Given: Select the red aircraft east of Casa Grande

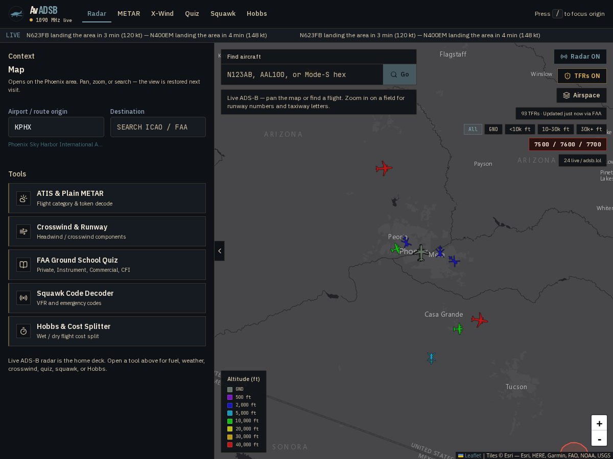Looking at the screenshot, I should tap(479, 320).
